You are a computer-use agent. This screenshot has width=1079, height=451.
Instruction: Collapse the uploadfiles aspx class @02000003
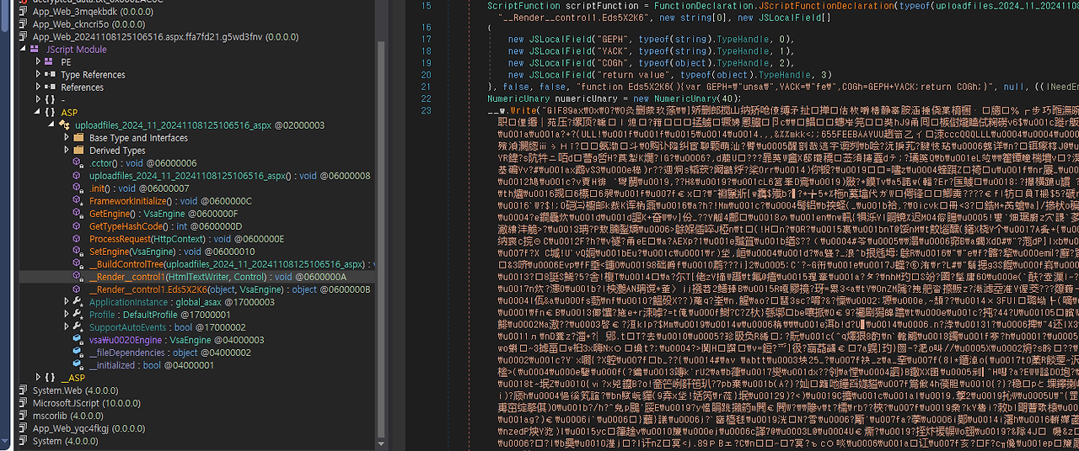53,125
